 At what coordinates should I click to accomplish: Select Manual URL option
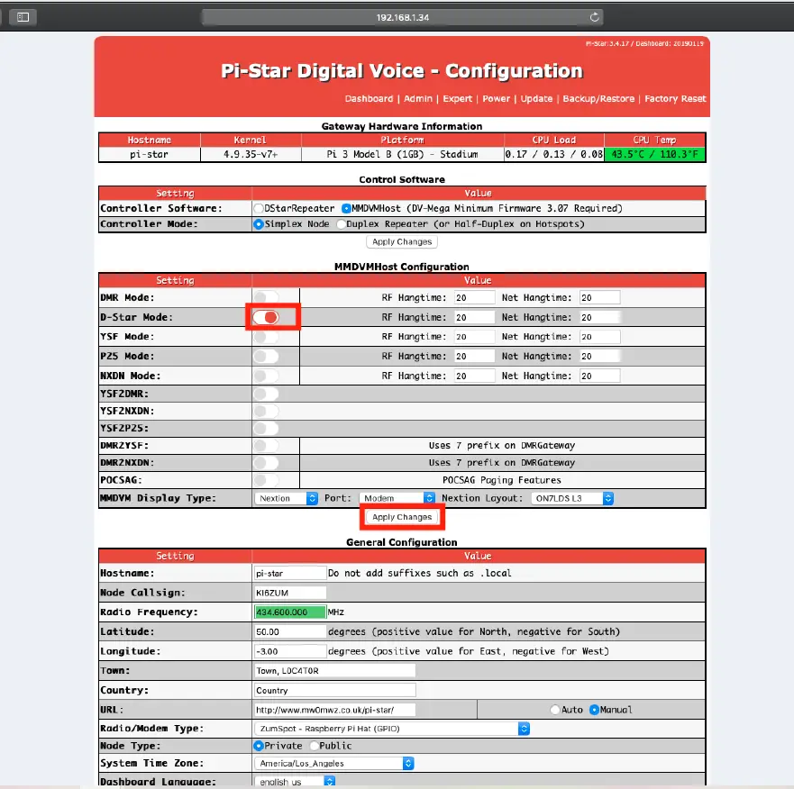(595, 710)
